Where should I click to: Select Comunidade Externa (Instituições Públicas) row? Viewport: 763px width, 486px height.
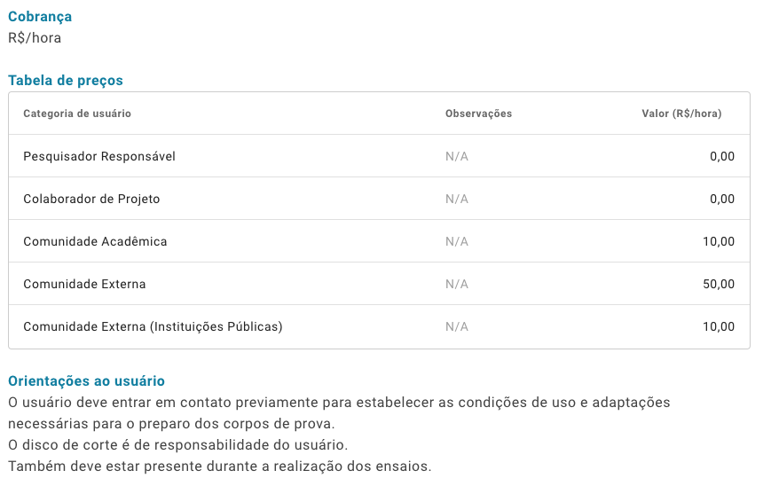(x=379, y=326)
